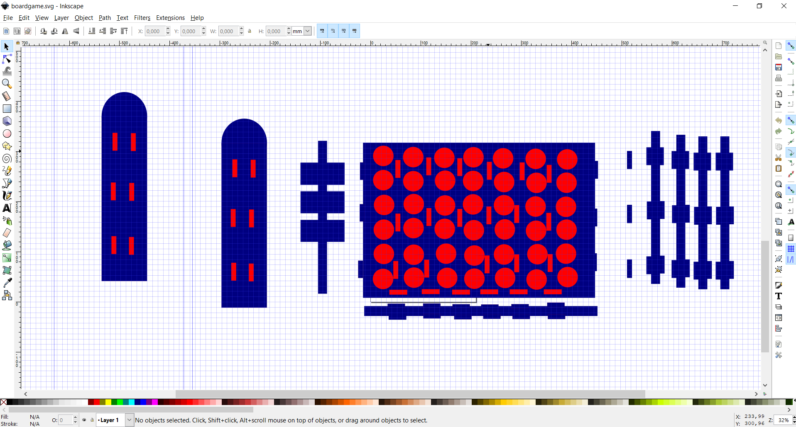This screenshot has width=796, height=427.
Task: Select the Spiral tool
Action: pos(7,158)
